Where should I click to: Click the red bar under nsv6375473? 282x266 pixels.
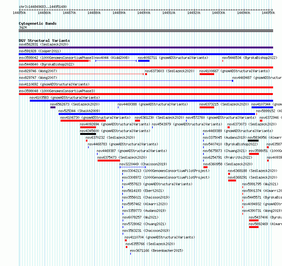[x=109, y=161]
